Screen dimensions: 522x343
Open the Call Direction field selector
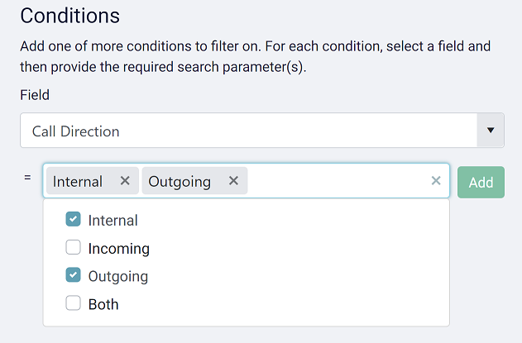(248, 131)
